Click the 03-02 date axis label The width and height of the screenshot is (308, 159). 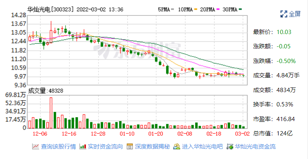[242, 134]
